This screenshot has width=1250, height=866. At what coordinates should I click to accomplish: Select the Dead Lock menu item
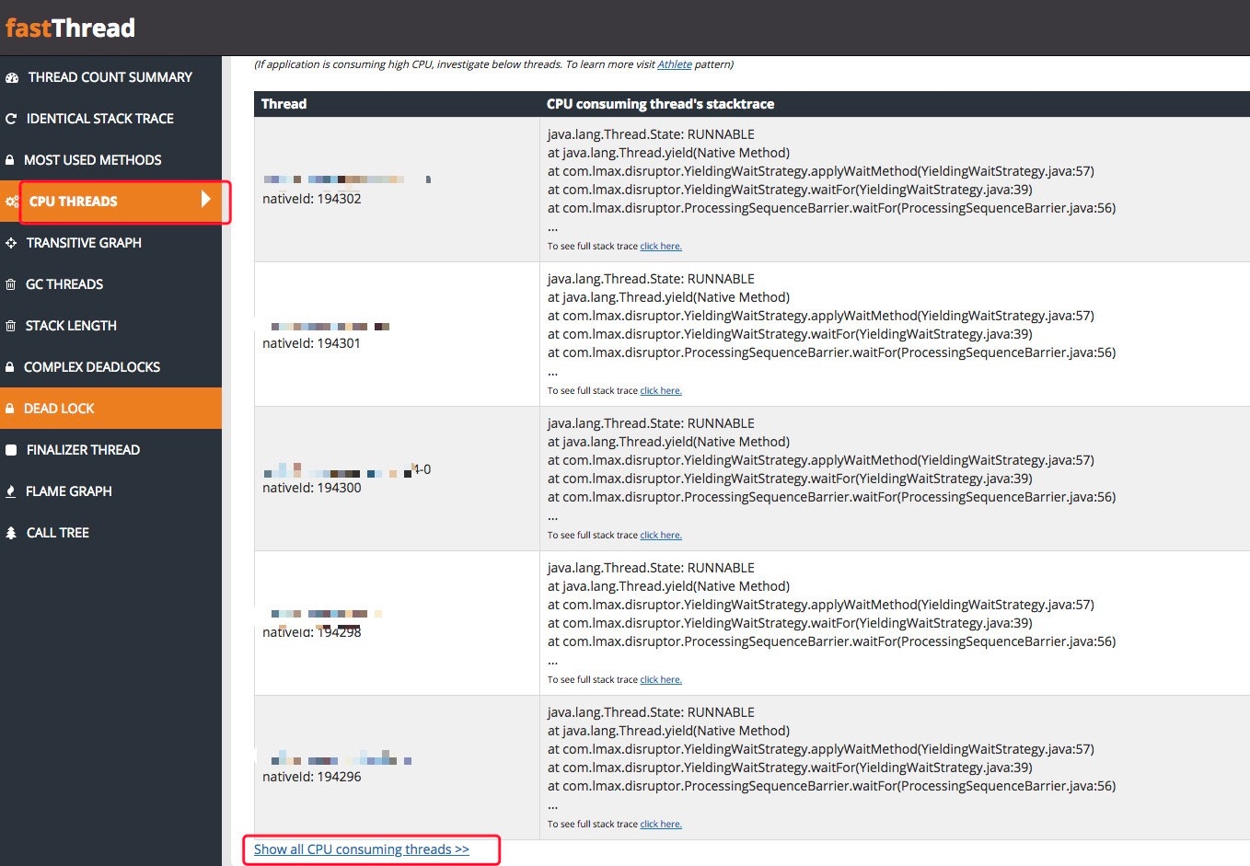tap(59, 409)
